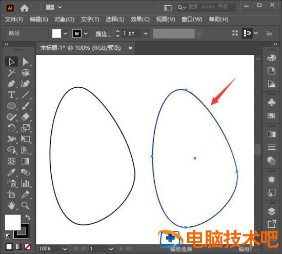Image resolution: width=282 pixels, height=254 pixels.
Task: Select the Pen tool
Action: (11, 84)
